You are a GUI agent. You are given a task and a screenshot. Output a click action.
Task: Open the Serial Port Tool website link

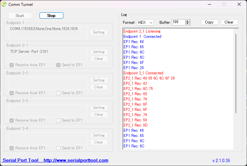tap(76, 160)
